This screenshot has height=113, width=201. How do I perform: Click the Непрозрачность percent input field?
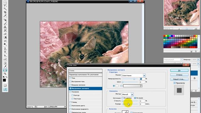(142, 79)
